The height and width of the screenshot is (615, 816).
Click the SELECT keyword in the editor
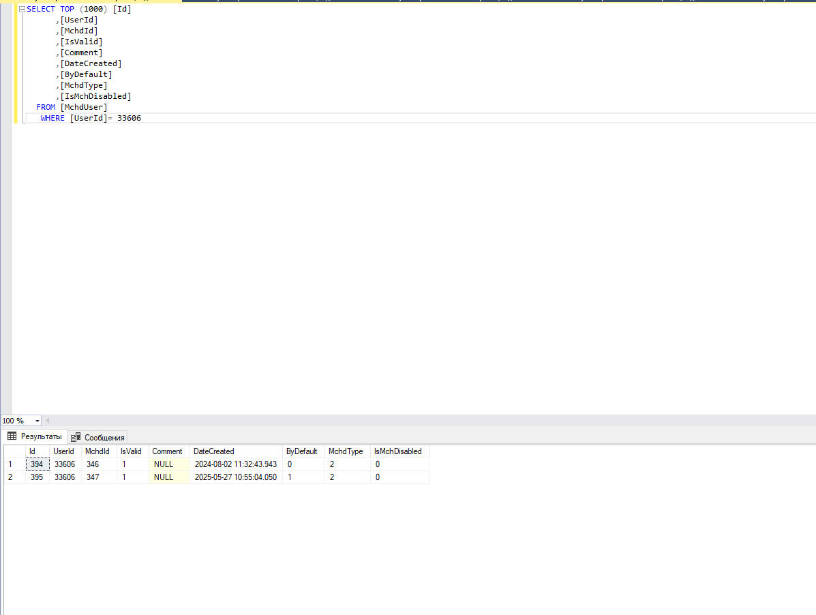point(41,10)
